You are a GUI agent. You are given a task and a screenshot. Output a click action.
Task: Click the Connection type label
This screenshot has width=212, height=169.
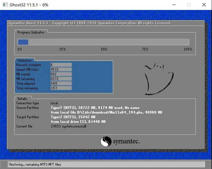[27, 103]
